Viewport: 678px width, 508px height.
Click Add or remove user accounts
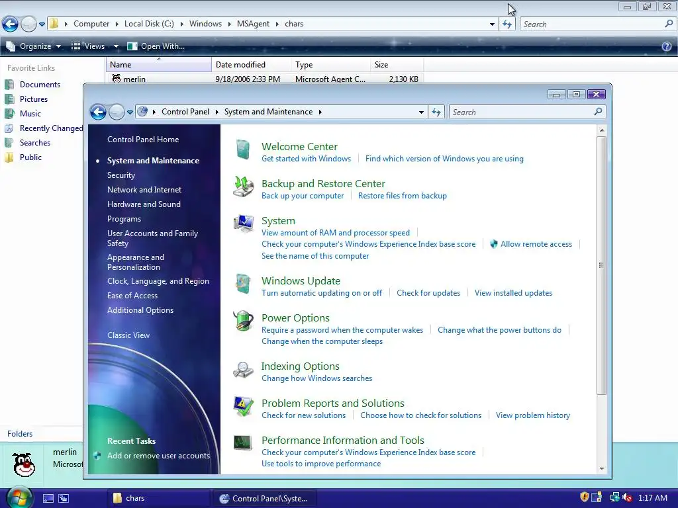[x=158, y=456]
